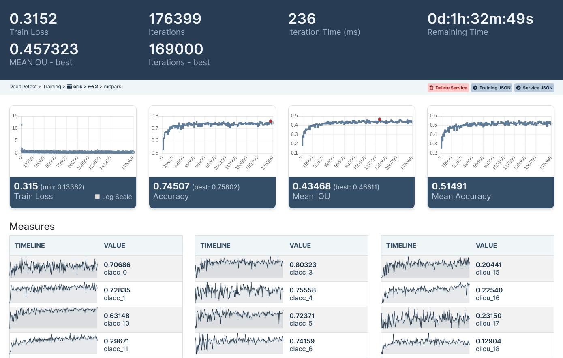Select the value 0.63148 for clacc_10
This screenshot has height=358, width=563.
click(x=117, y=316)
